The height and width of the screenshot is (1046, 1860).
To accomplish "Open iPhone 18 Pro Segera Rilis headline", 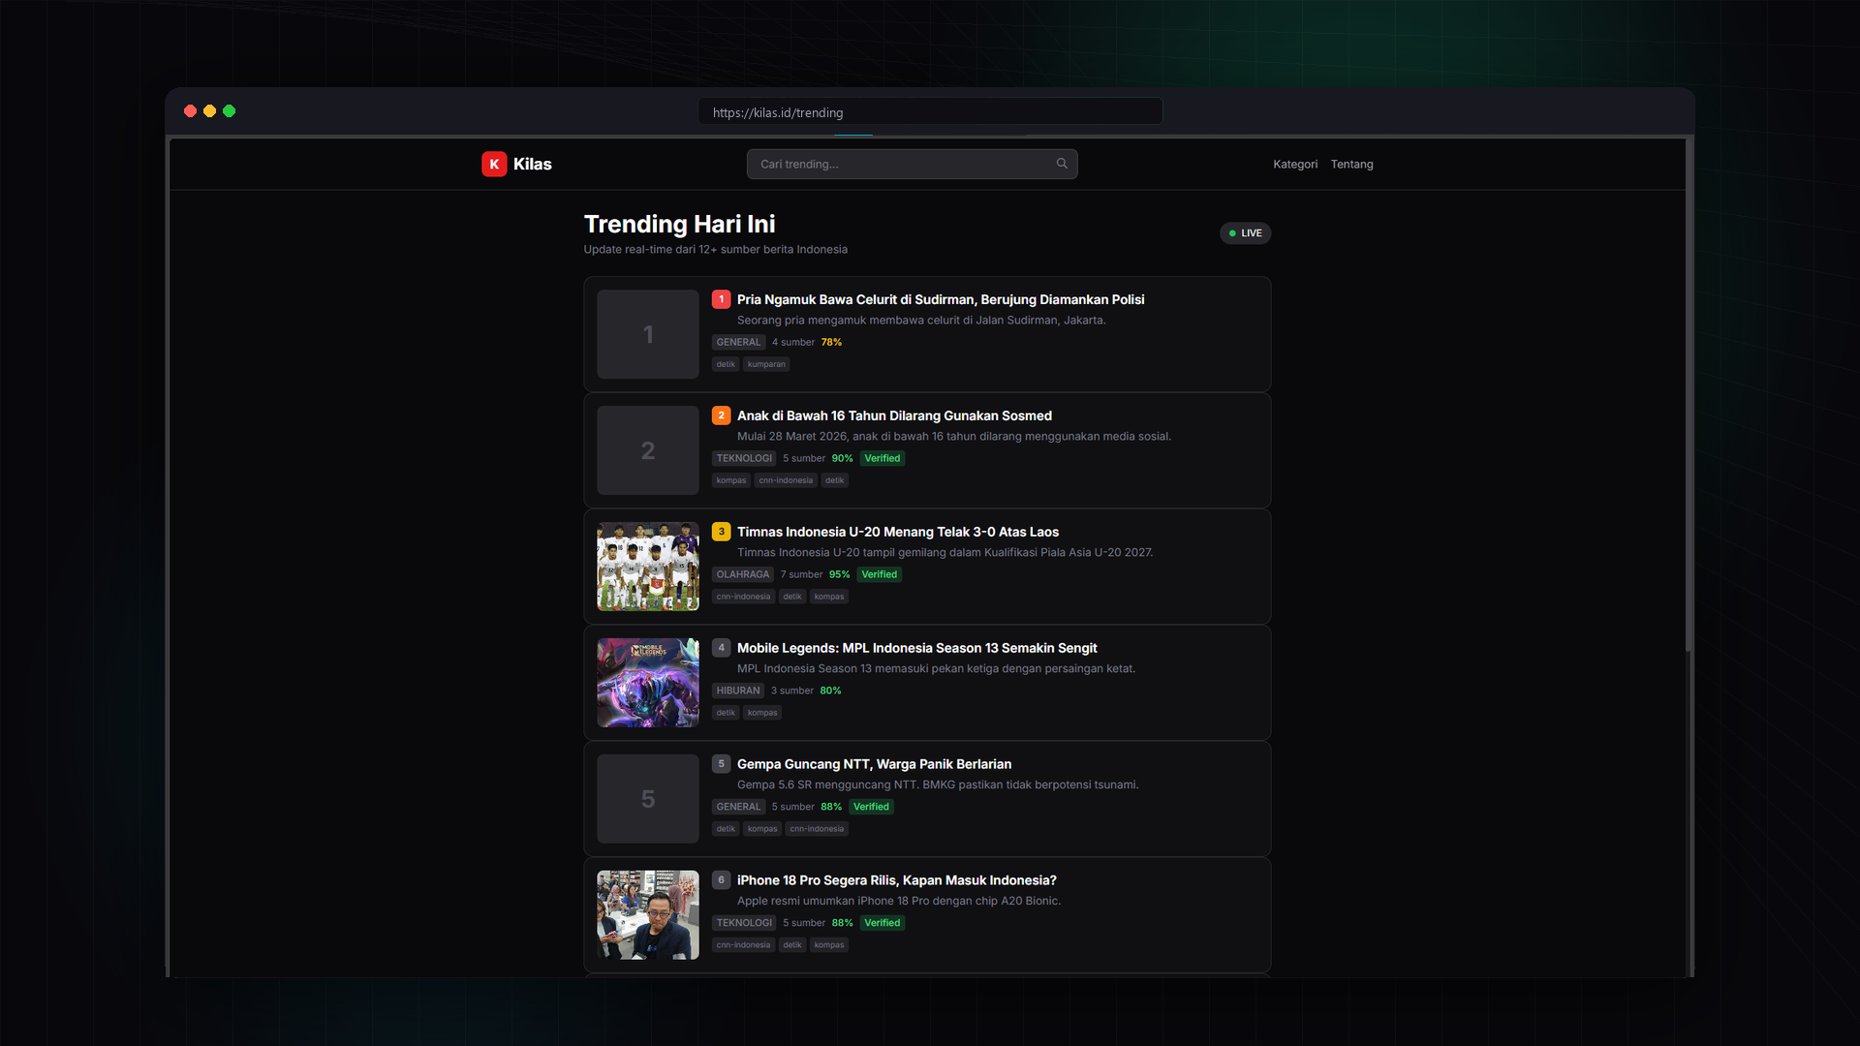I will click(896, 880).
